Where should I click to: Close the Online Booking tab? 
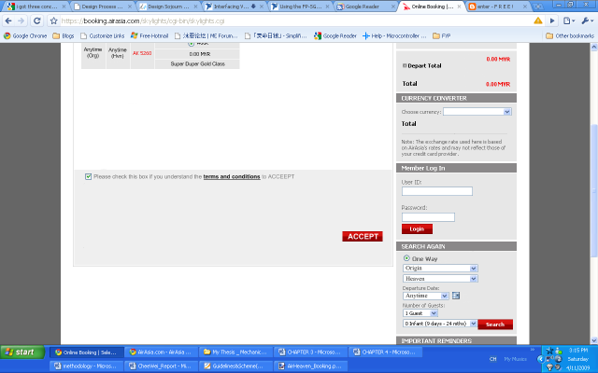pos(459,7)
